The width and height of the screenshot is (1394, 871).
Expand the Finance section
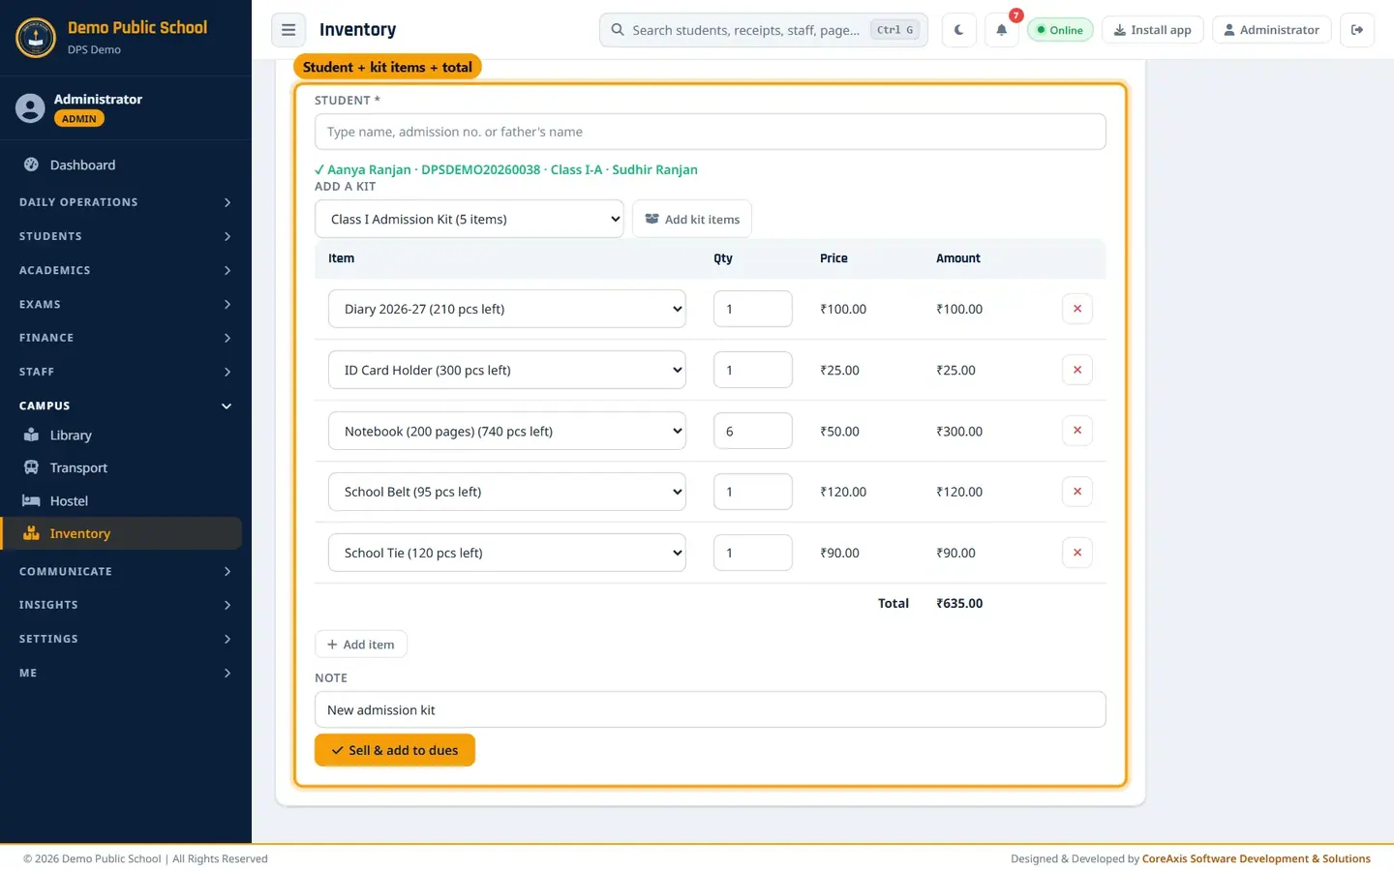126,338
